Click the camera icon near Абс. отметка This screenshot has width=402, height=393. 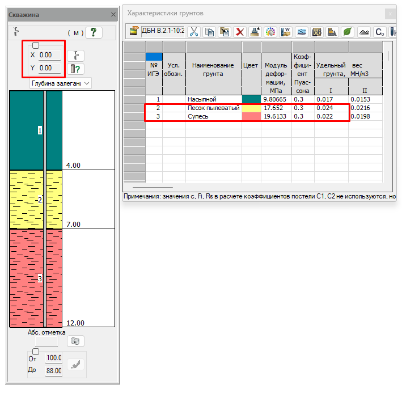(x=75, y=341)
